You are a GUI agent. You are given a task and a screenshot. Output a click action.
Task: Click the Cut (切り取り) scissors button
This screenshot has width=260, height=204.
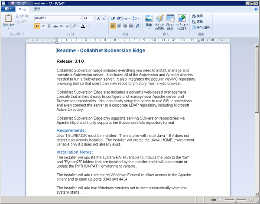point(23,16)
